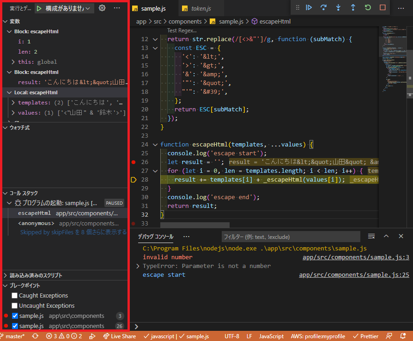Screen dimensions: 413x341
Task: Click escapeHtml symbol in the breadcrumb
Action: pyautogui.click(x=275, y=22)
